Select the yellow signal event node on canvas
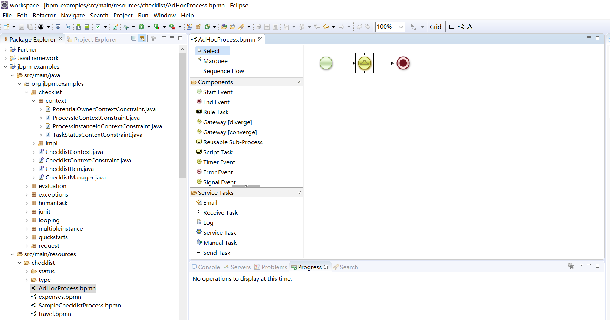Image resolution: width=610 pixels, height=320 pixels. pos(365,63)
